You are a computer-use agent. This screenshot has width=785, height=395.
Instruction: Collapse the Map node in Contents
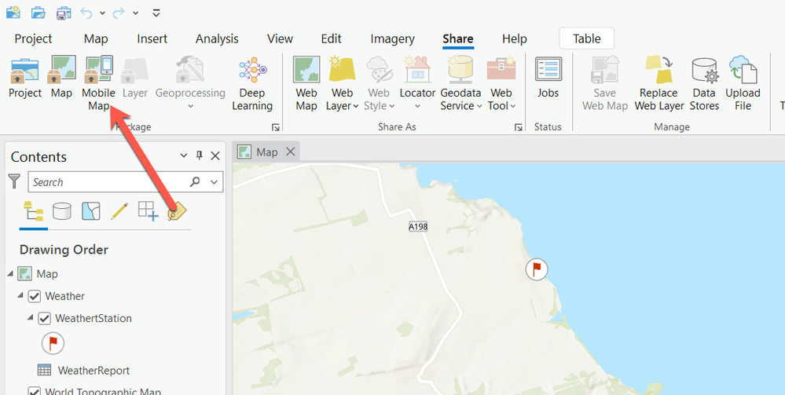pos(10,273)
